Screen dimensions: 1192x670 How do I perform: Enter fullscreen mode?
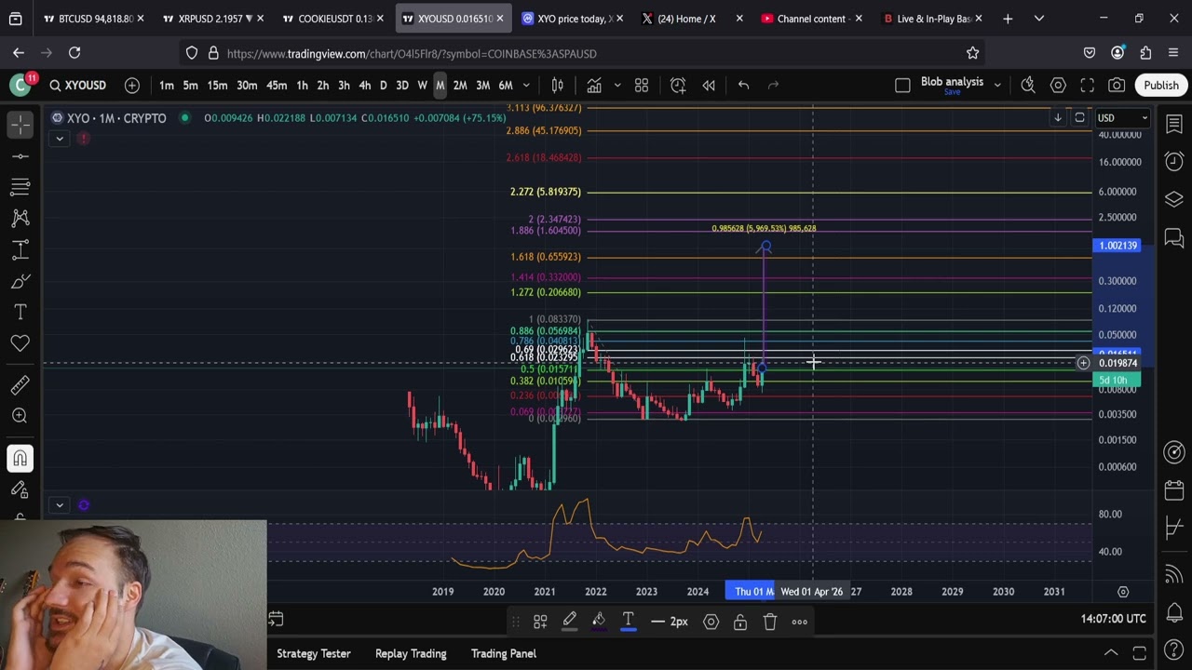(x=1087, y=86)
